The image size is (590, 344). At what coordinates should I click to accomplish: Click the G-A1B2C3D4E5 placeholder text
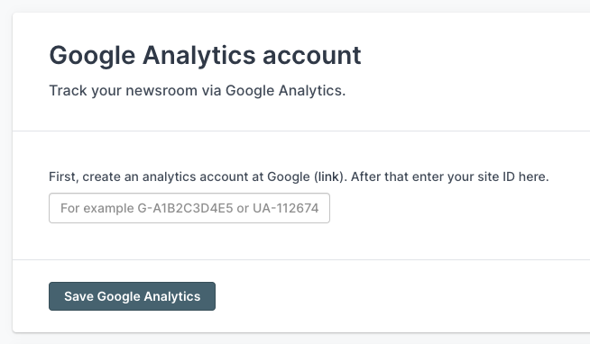(185, 208)
